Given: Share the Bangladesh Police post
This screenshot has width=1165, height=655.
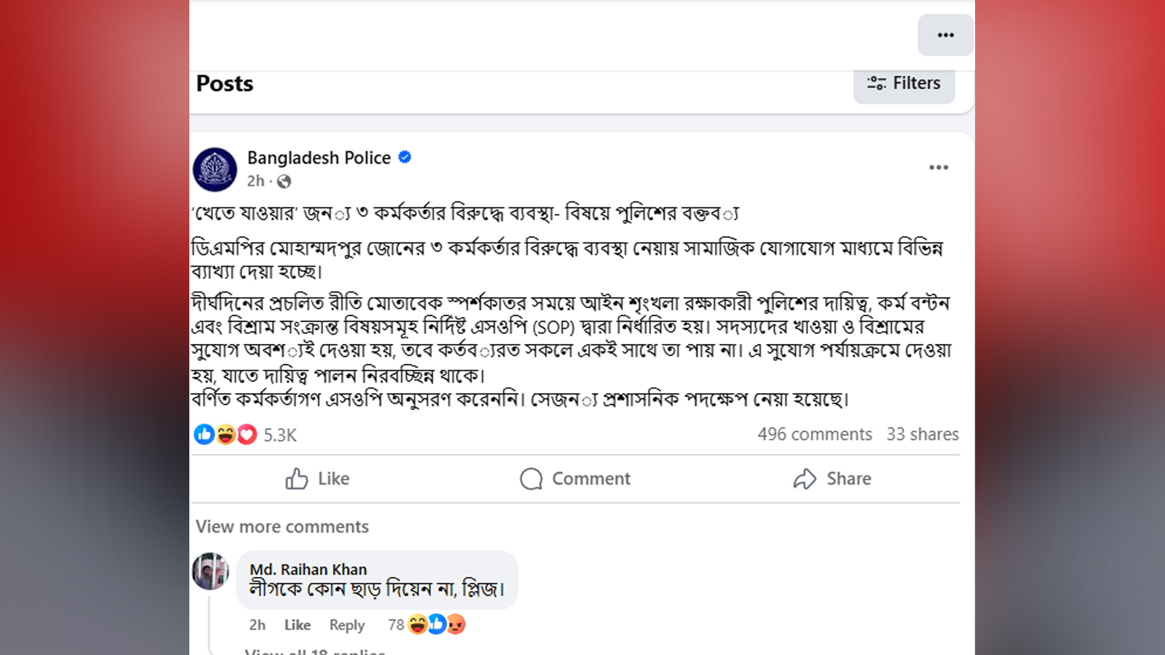Looking at the screenshot, I should (832, 479).
